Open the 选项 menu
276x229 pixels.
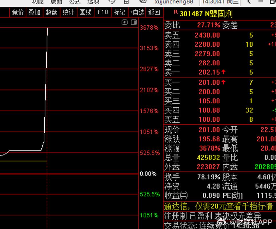93,2
